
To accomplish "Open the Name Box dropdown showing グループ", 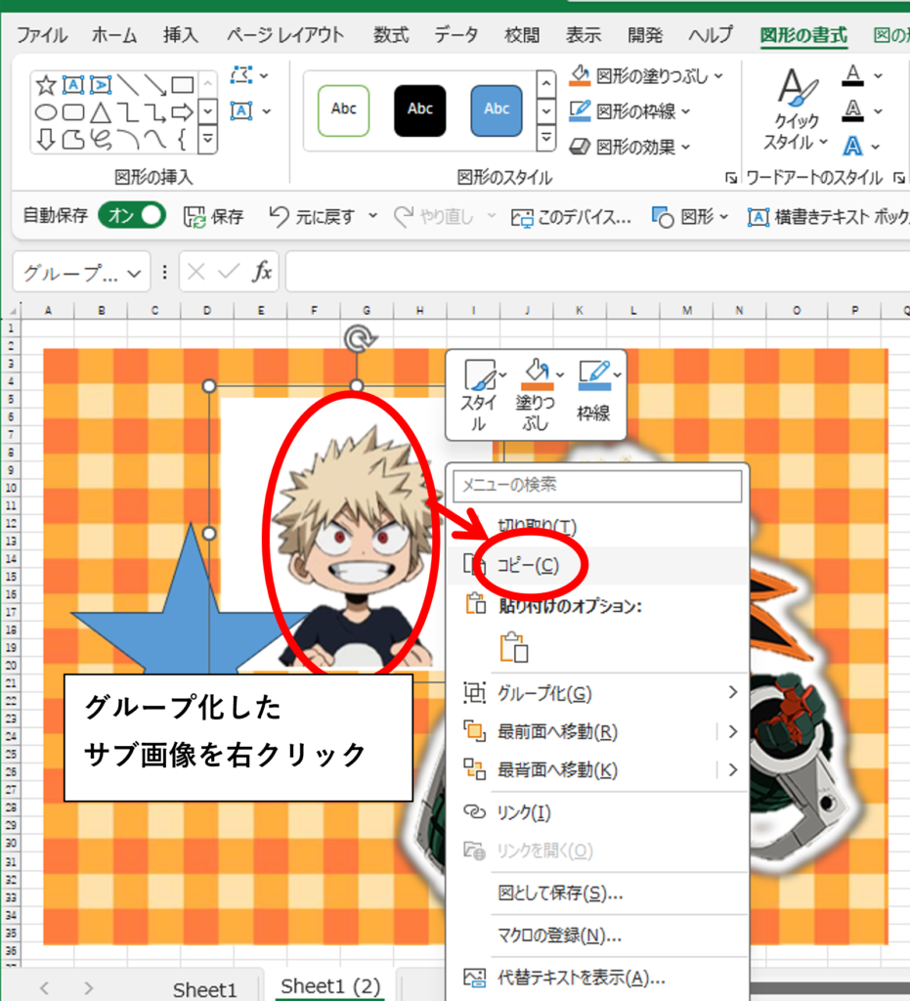I will click(134, 274).
